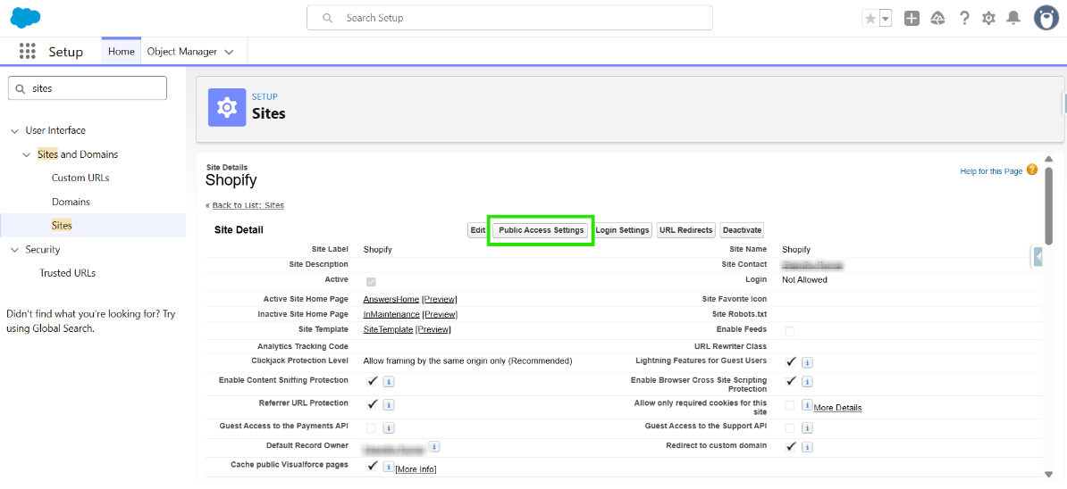Collapse the User Interface tree section
Screen dimensions: 1067x489
(x=15, y=130)
